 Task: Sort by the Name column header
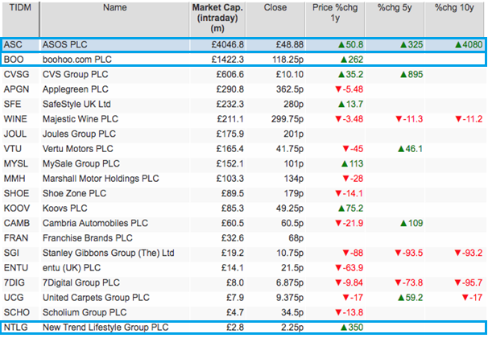(x=114, y=19)
